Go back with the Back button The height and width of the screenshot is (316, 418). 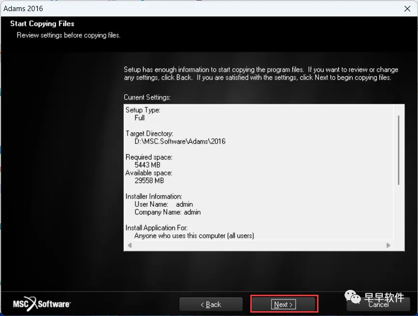coord(211,304)
